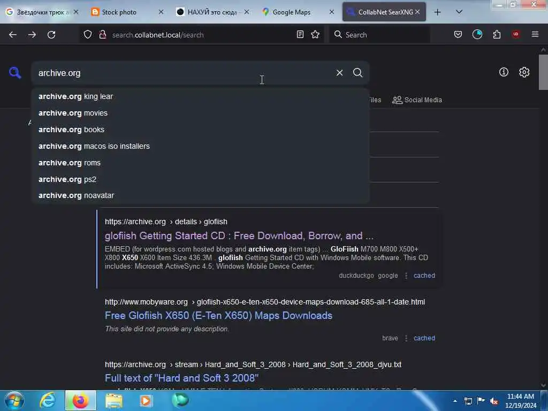
Task: Choose suggestion archive.org macos iso installers
Action: point(200,146)
